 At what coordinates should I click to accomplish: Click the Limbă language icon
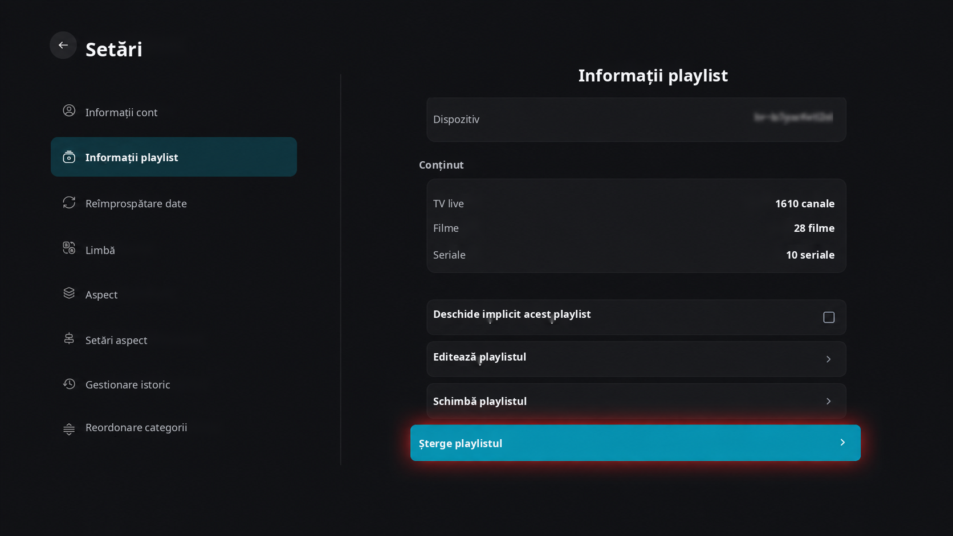pyautogui.click(x=69, y=248)
